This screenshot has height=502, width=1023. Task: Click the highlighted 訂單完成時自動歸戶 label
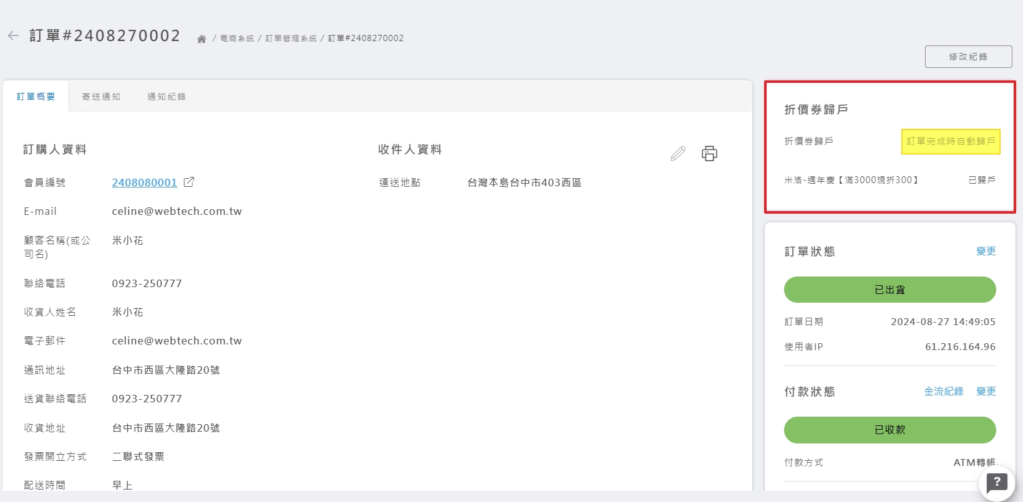click(x=951, y=141)
